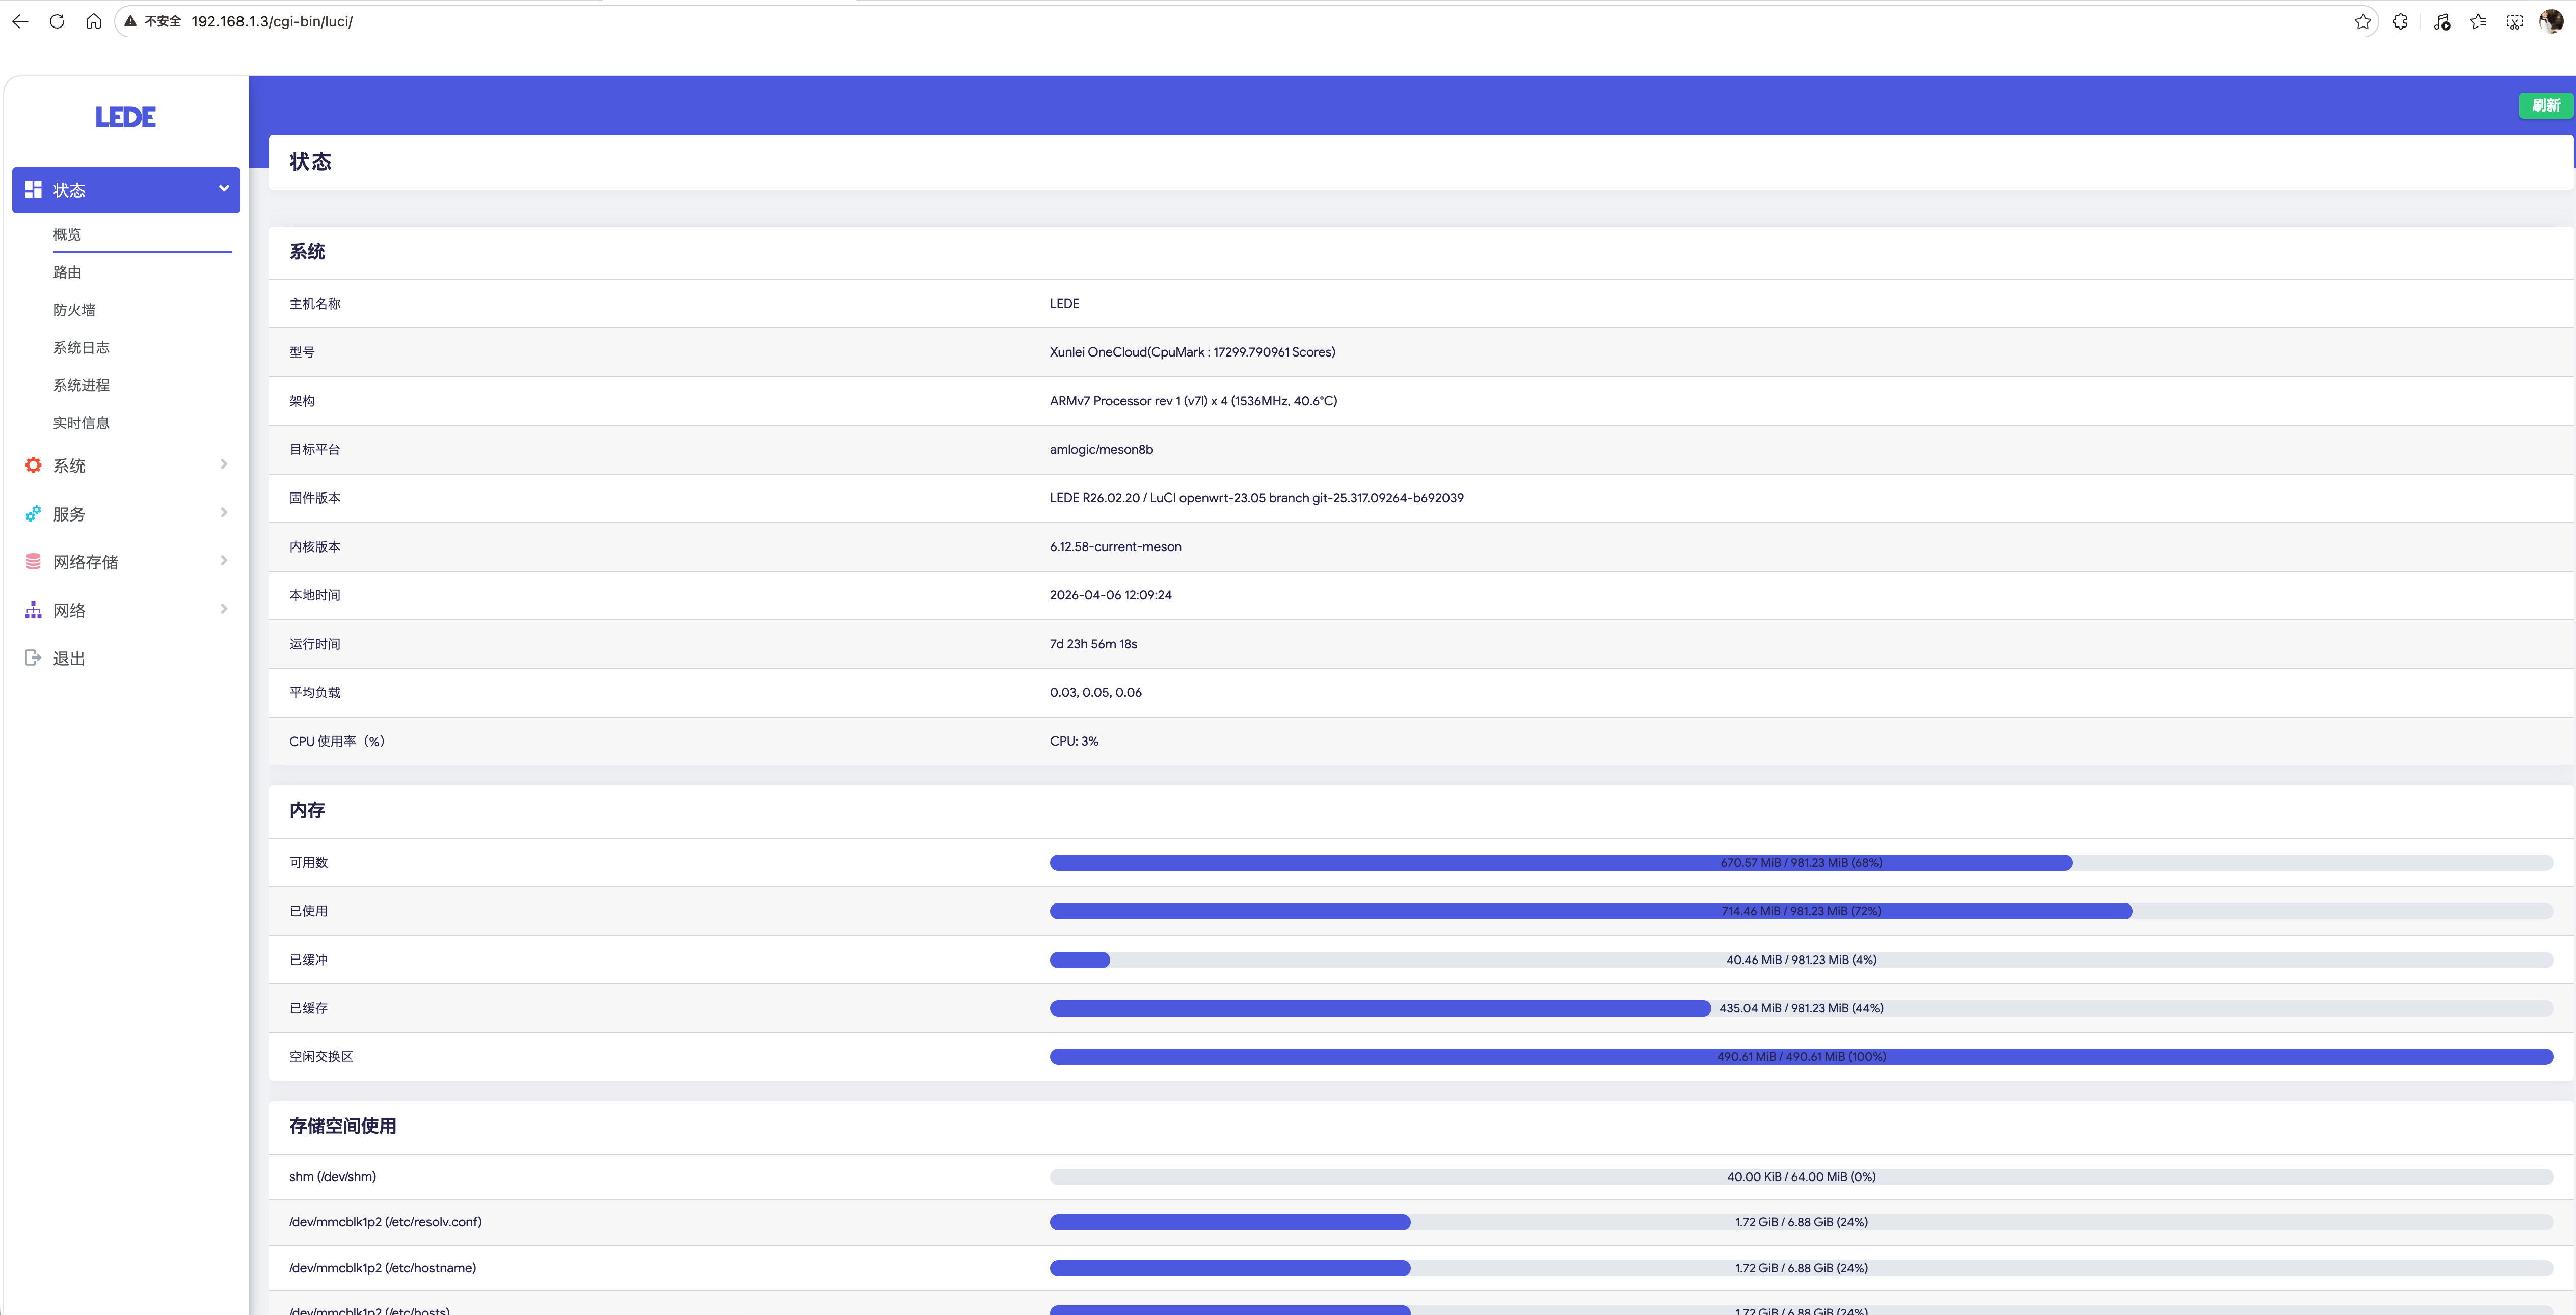Expand the 服务 sidebar menu arrow
This screenshot has width=2576, height=1315.
pyautogui.click(x=224, y=513)
